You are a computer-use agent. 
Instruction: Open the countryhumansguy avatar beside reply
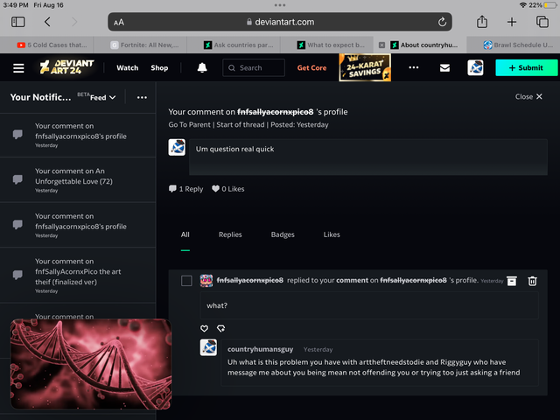click(208, 347)
